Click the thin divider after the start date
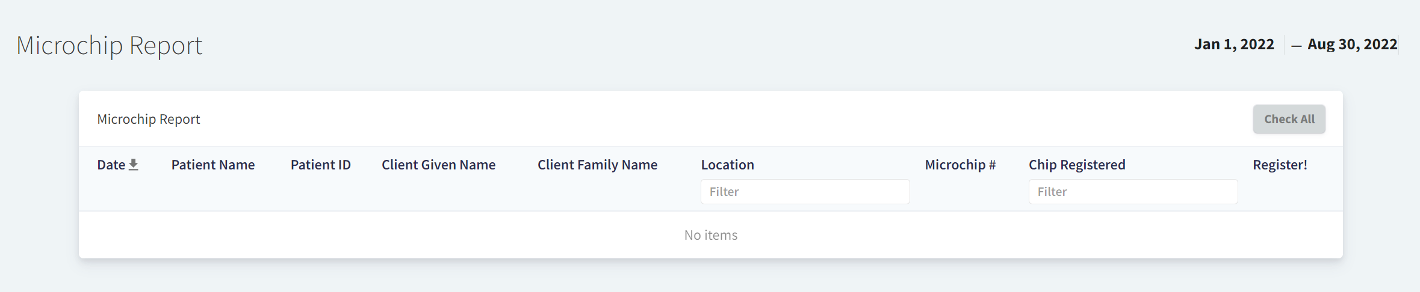 [x=1285, y=44]
